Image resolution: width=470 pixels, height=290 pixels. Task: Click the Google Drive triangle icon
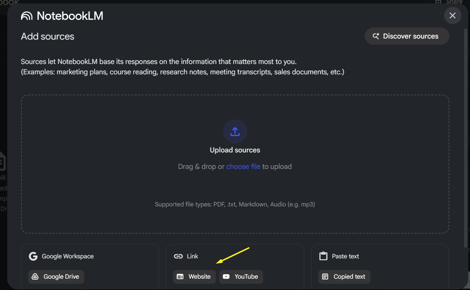pos(35,277)
